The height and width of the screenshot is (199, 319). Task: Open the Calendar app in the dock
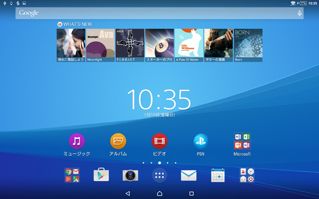pyautogui.click(x=218, y=175)
